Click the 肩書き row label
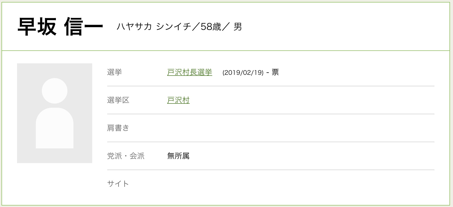453x207 pixels. (x=118, y=128)
